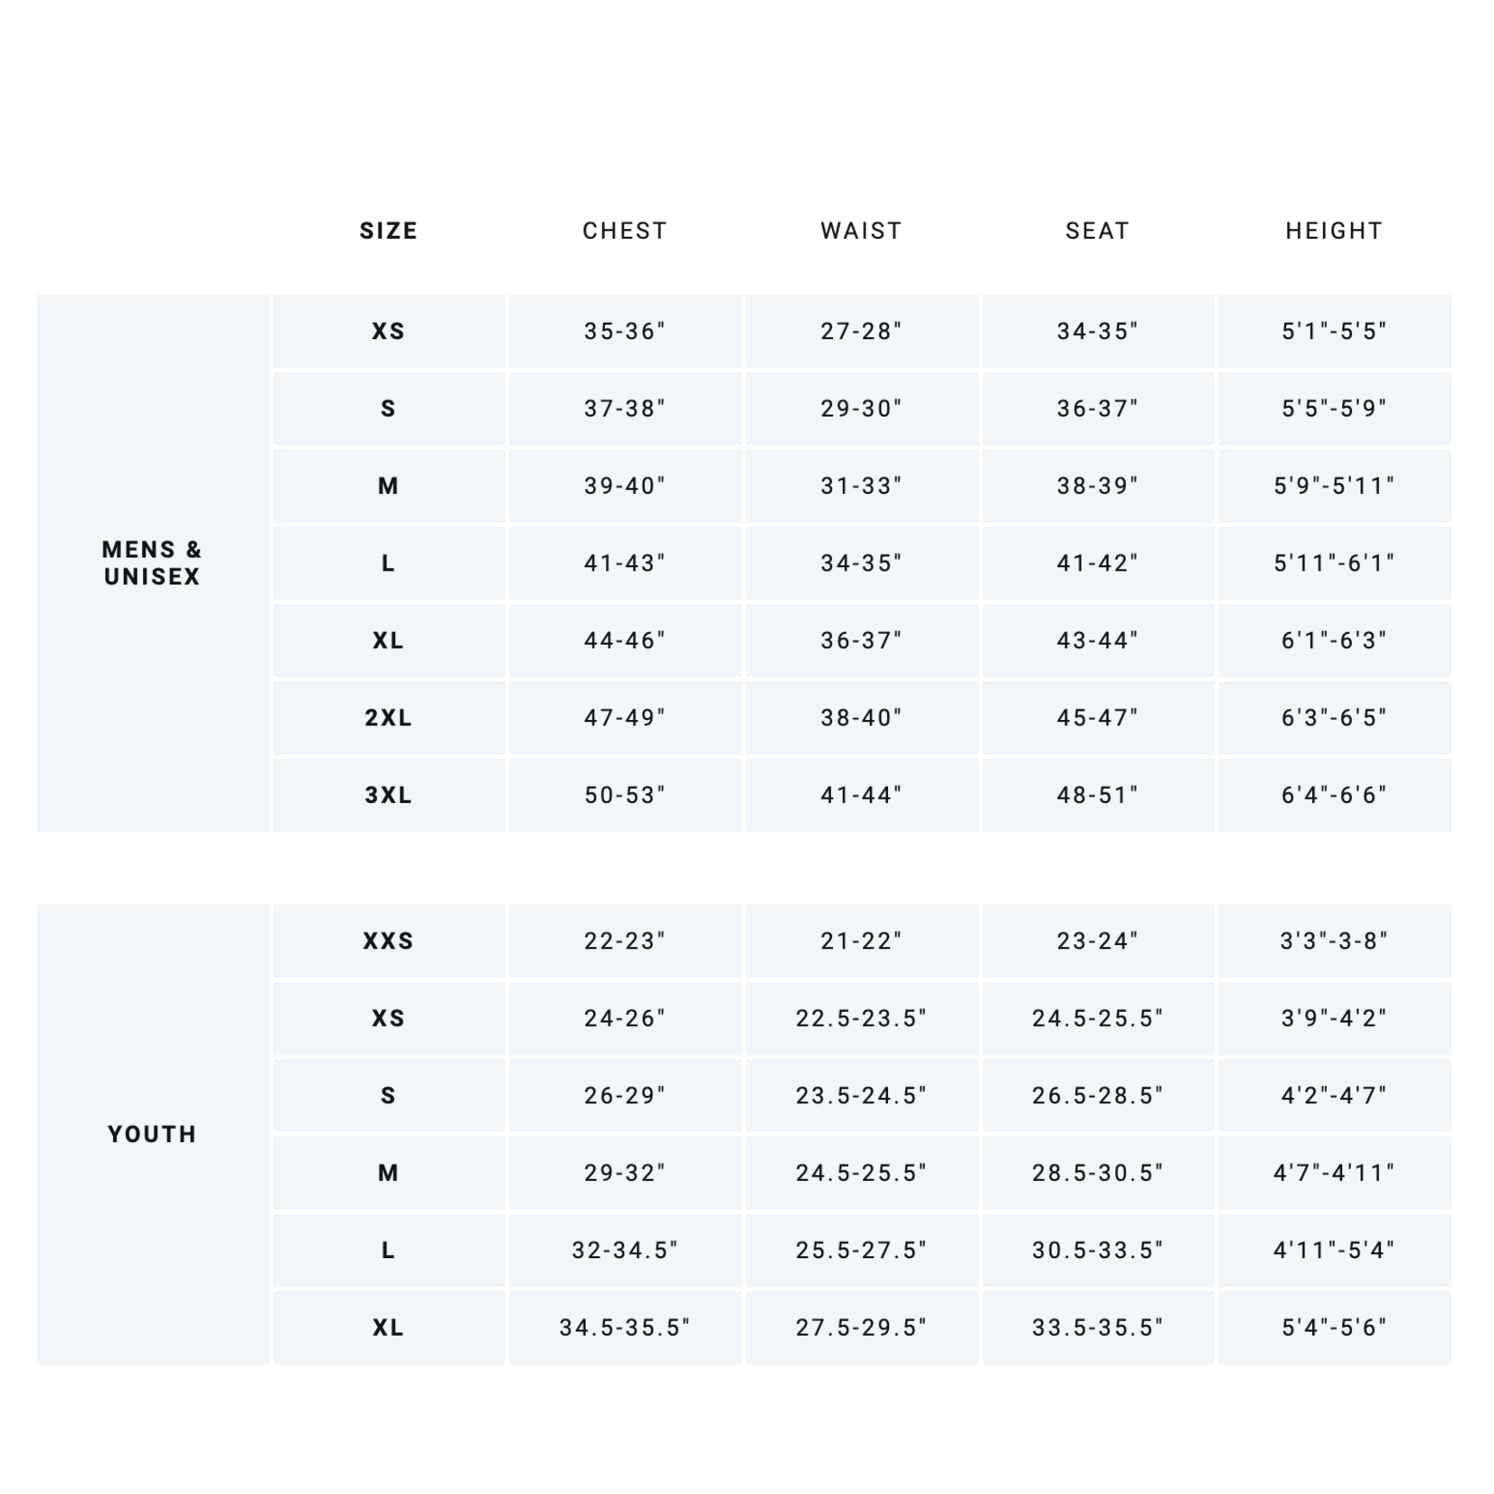
Task: Select seat value 41-42"
Action: coord(1097,563)
